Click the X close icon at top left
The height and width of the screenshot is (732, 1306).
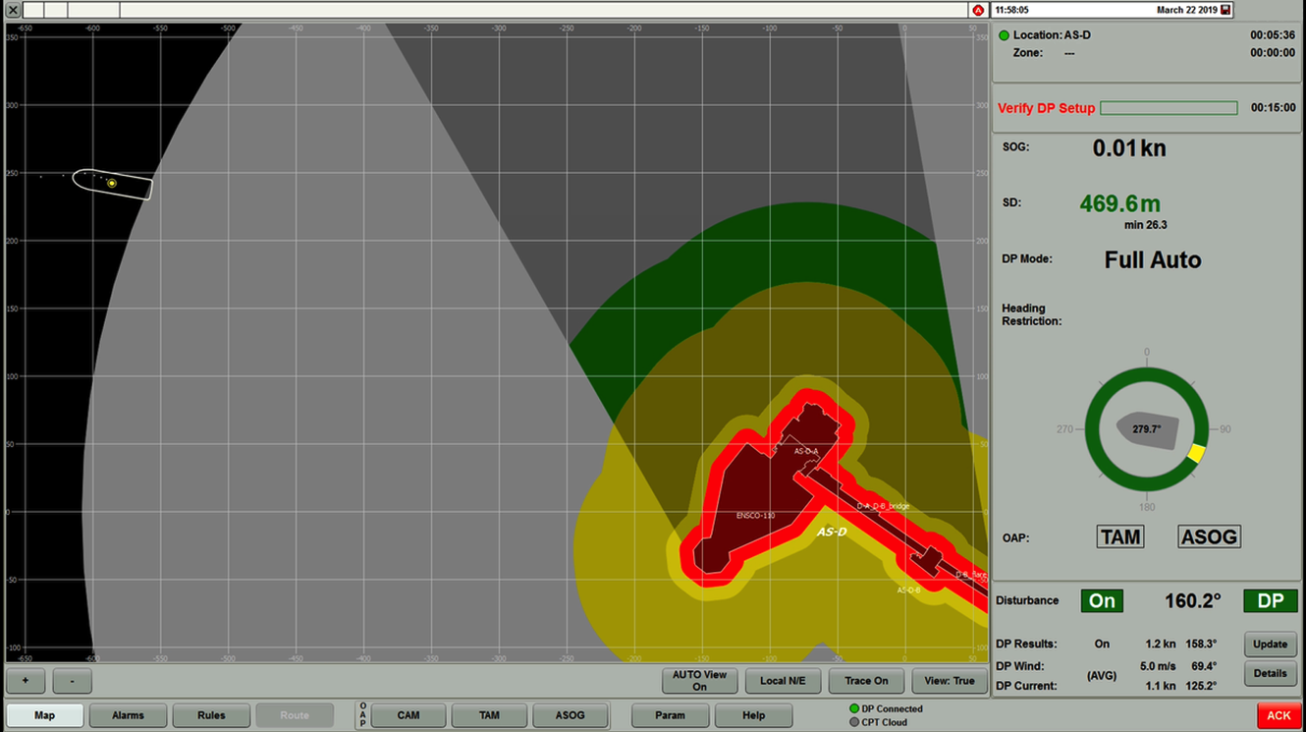point(13,10)
